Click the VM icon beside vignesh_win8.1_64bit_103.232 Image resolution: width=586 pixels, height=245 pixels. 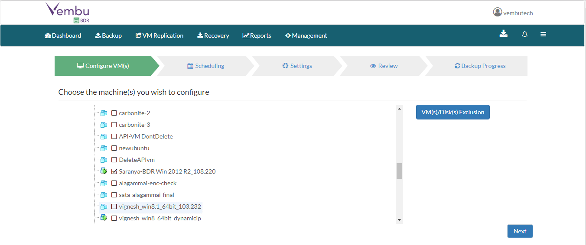104,206
